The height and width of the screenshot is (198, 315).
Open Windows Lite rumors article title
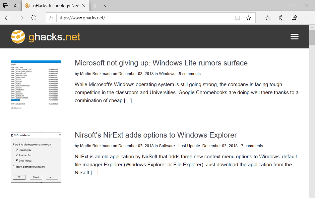(x=161, y=63)
